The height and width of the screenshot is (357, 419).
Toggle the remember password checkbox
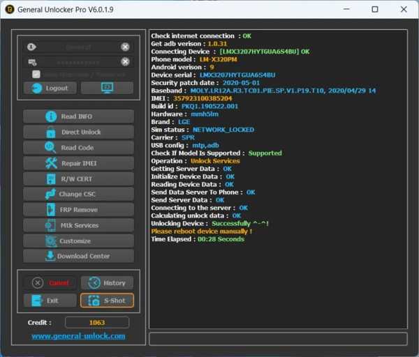[36, 74]
